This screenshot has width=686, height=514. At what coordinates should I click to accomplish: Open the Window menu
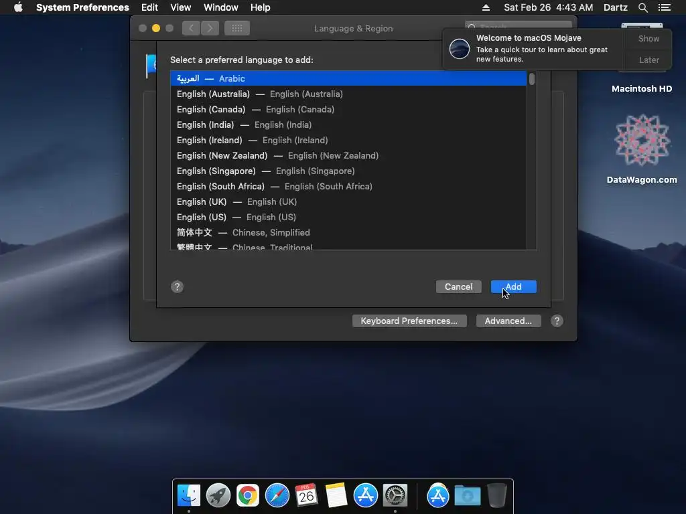(x=220, y=7)
